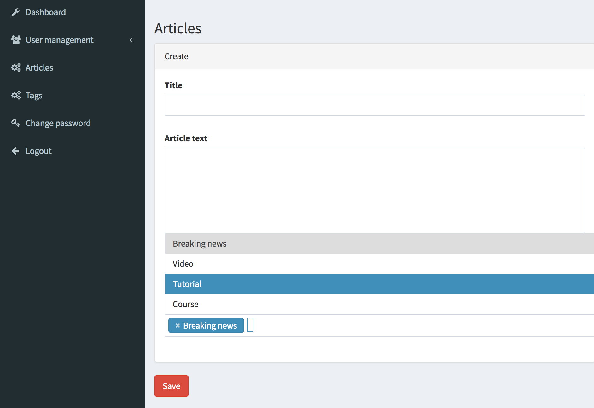
Task: Click the Logout arrow icon
Action: tap(15, 151)
